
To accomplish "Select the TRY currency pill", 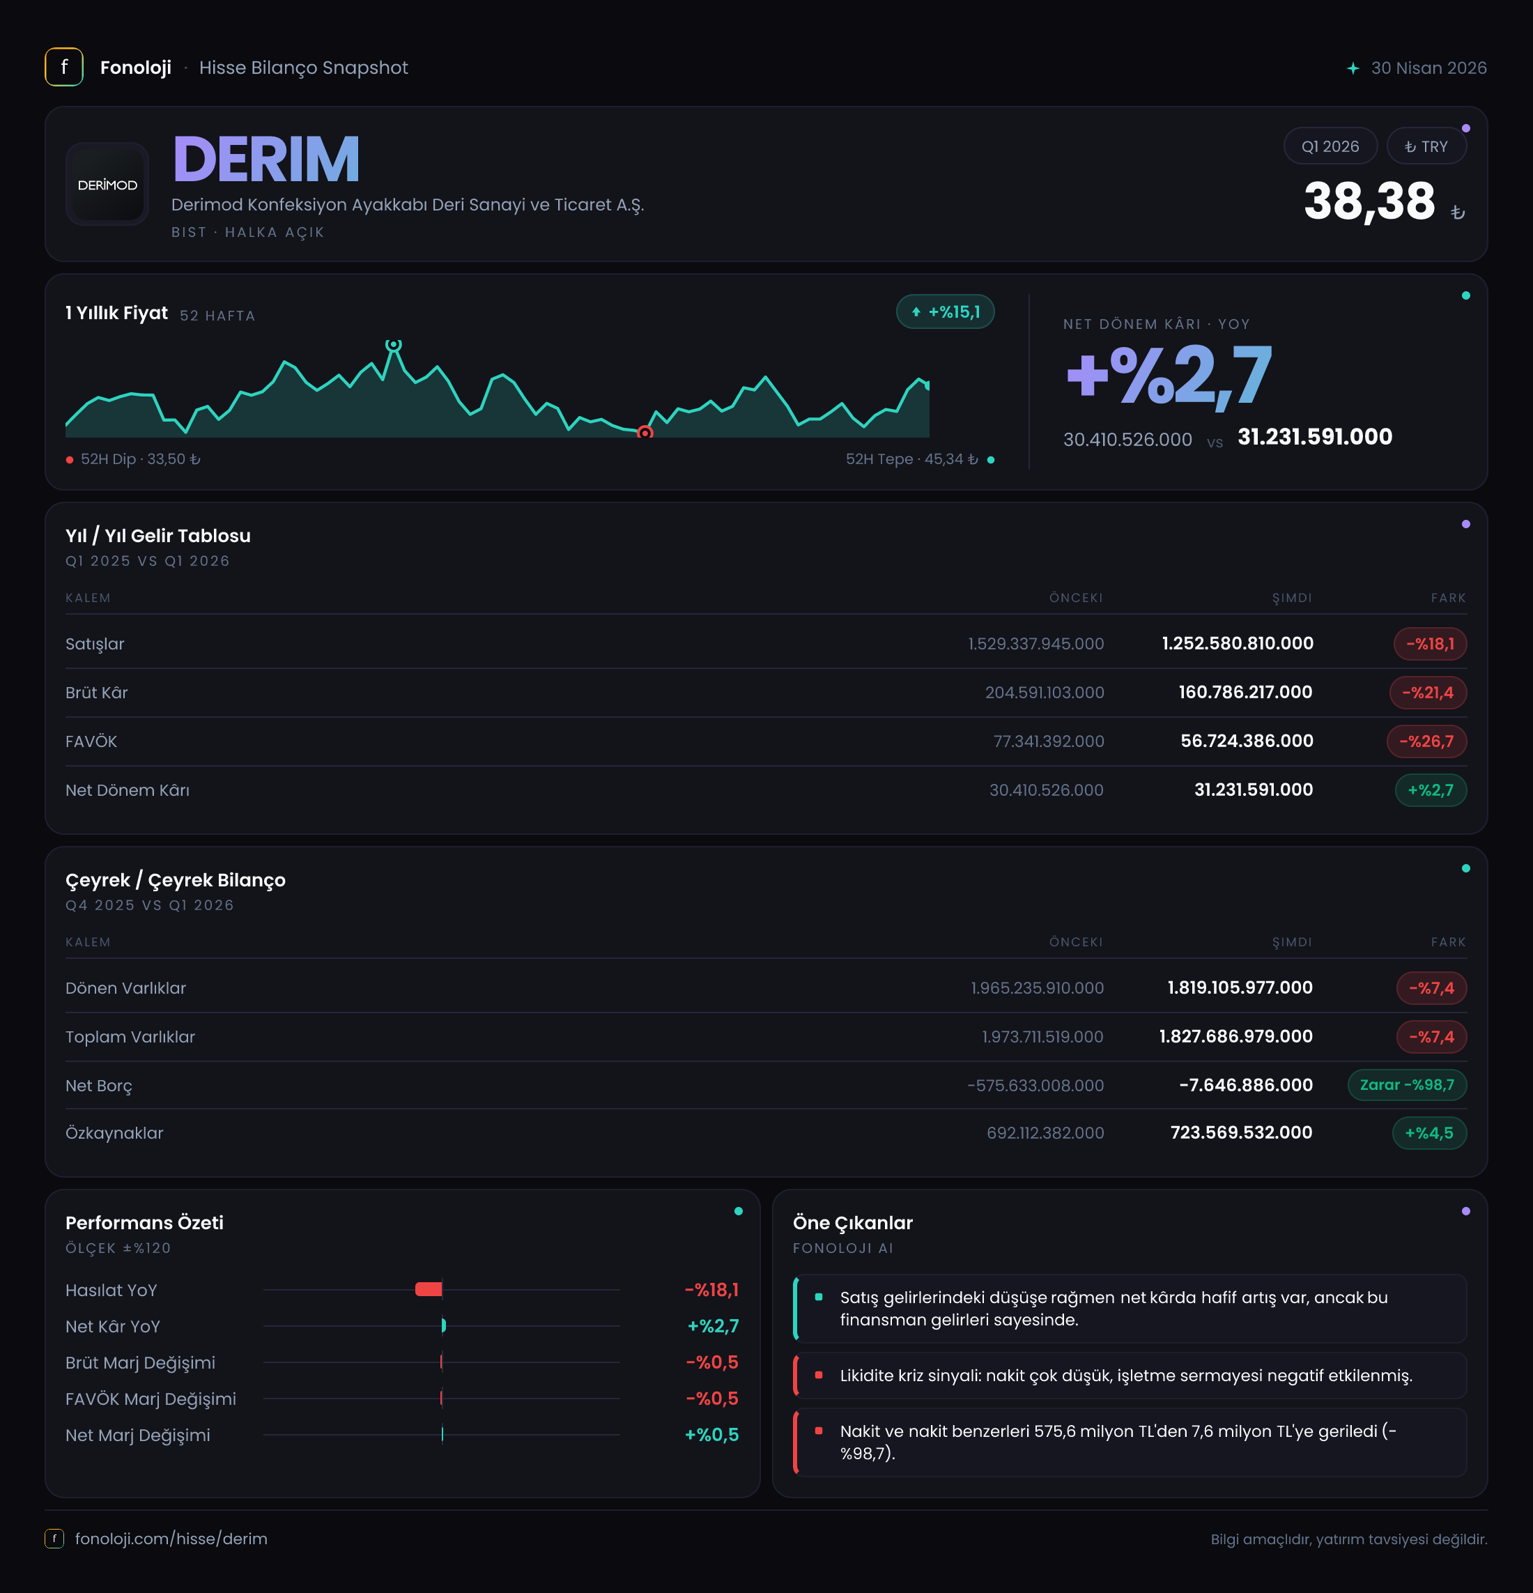I will point(1426,146).
